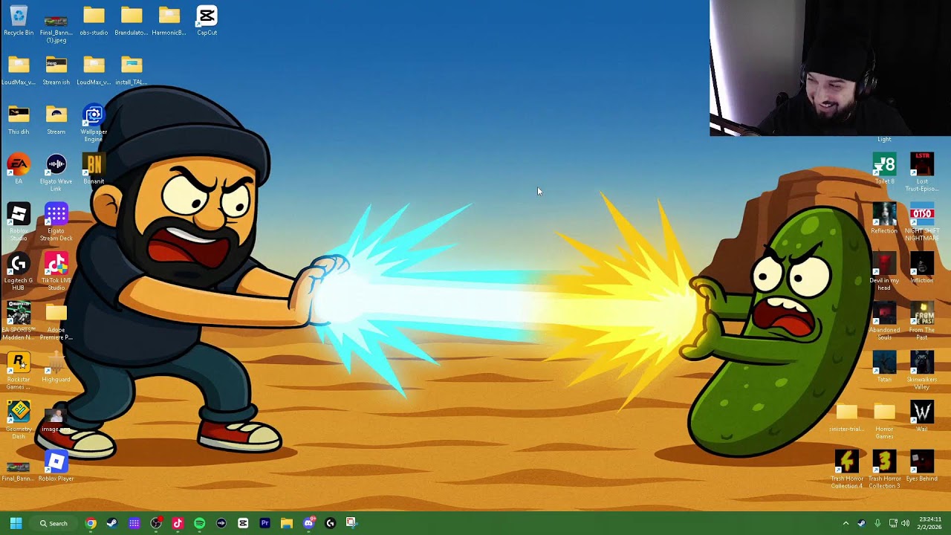Click the webcam overlay thumbnail
The image size is (951, 535).
tap(830, 68)
